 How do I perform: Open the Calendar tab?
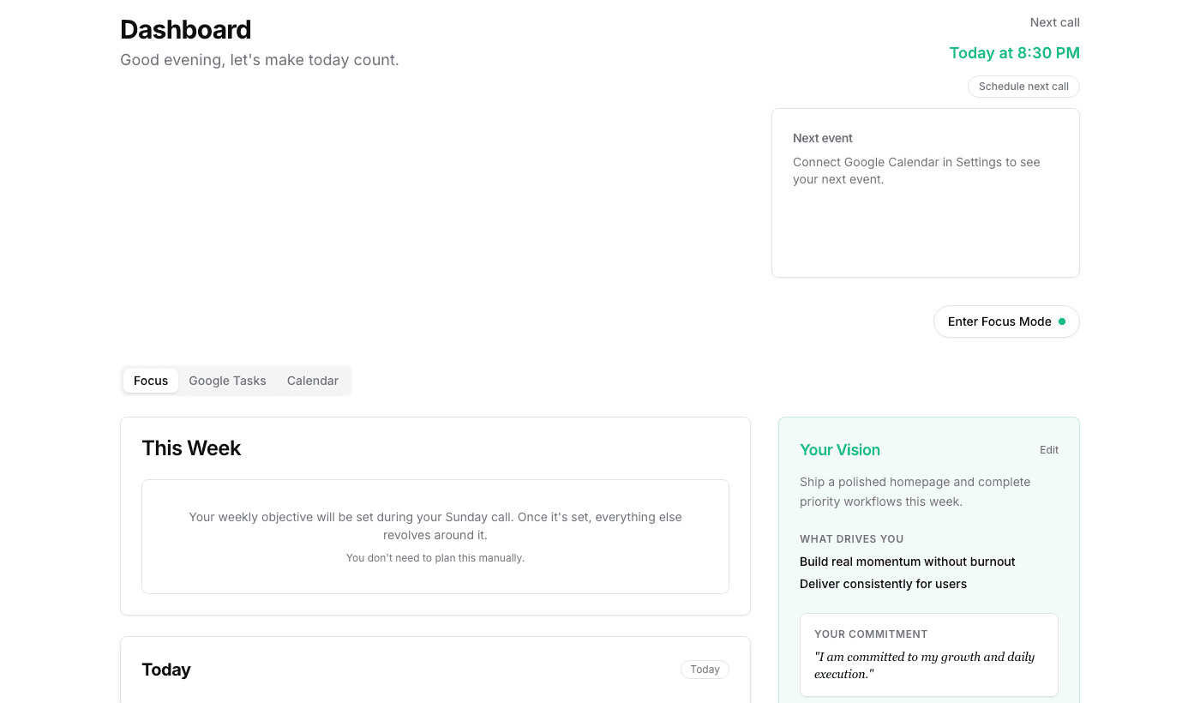coord(312,381)
